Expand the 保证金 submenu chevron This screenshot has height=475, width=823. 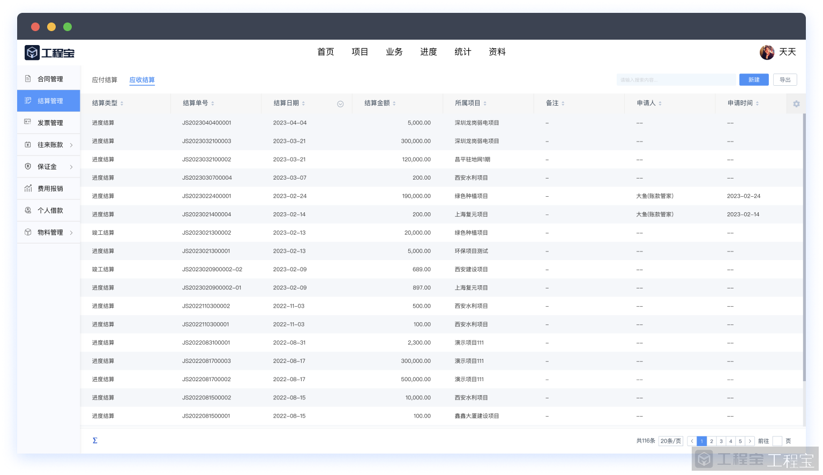(71, 167)
